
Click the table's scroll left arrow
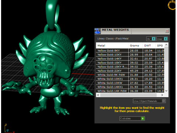(98, 95)
